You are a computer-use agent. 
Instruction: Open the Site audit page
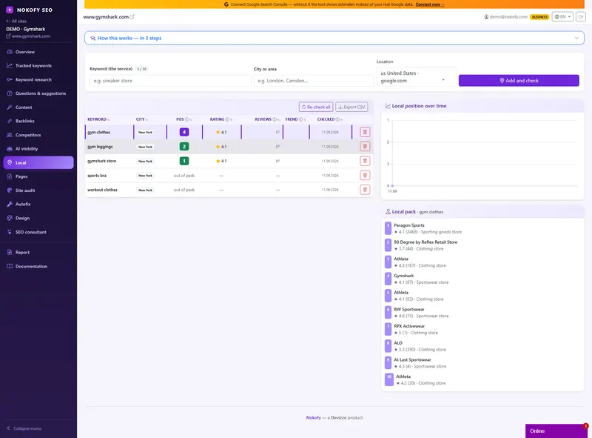point(38,190)
